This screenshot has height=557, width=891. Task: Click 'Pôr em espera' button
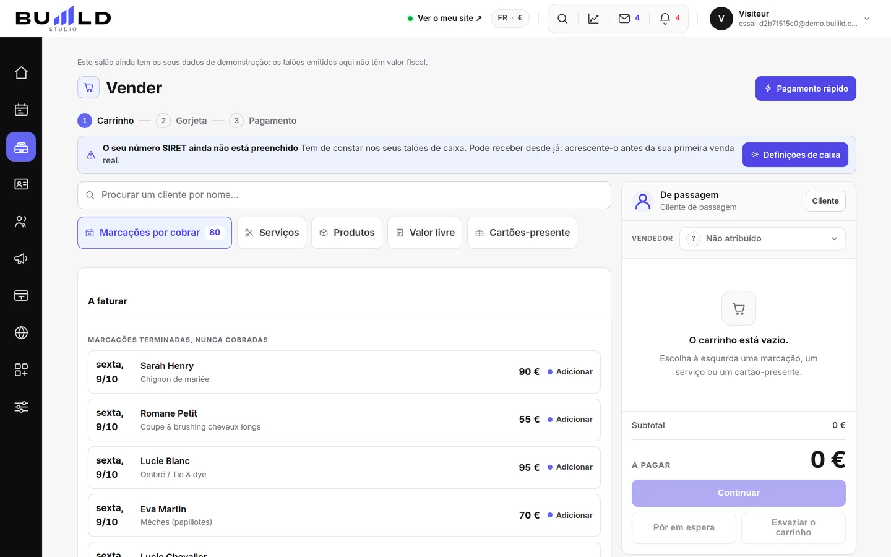tap(684, 528)
